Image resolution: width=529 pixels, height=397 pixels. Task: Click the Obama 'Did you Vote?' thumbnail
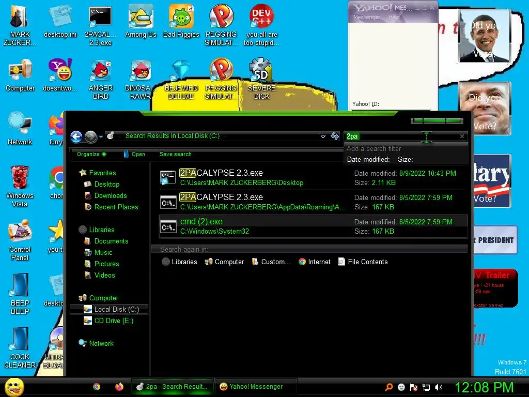coord(485,37)
